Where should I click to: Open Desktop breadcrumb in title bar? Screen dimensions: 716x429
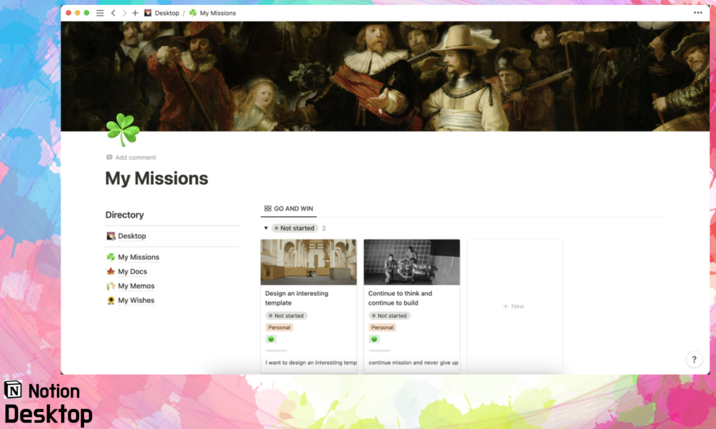162,13
